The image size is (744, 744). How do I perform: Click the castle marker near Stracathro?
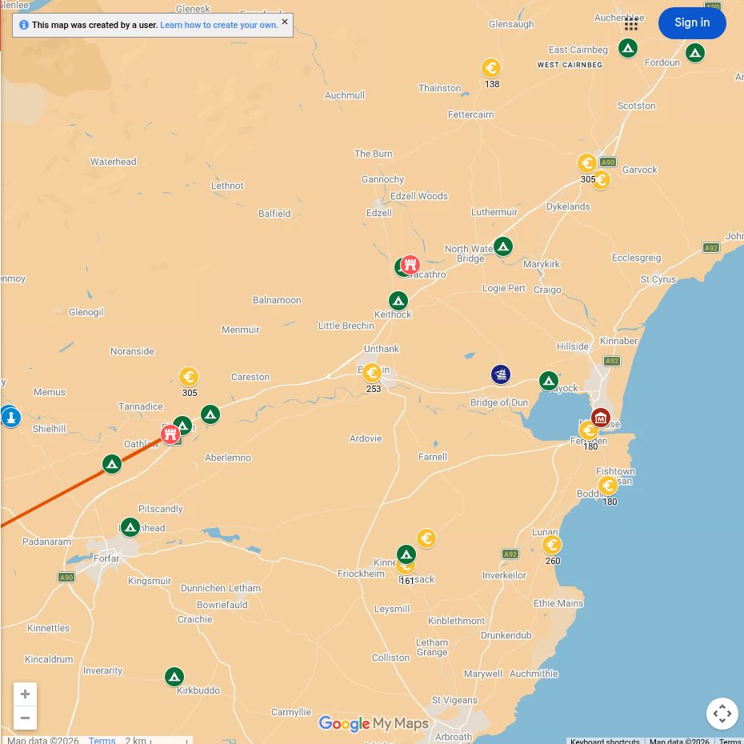point(410,265)
